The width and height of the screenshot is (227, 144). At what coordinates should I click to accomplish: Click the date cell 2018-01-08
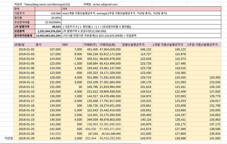tap(24, 68)
